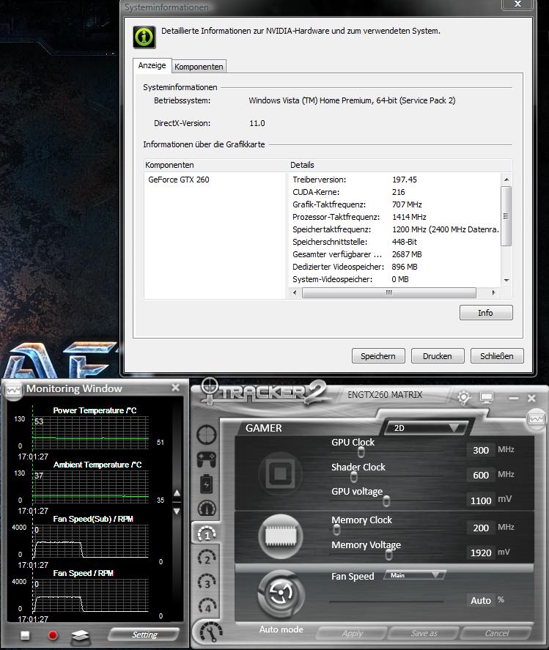Stop monitoring with the square stop button
Screen dimensions: 549x650
click(26, 635)
